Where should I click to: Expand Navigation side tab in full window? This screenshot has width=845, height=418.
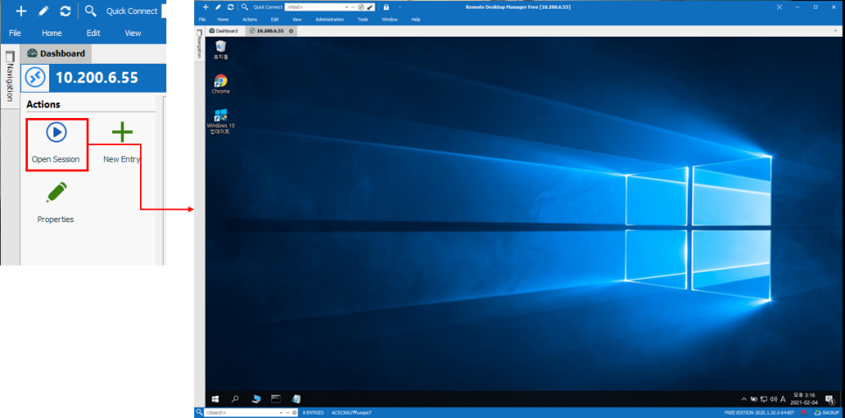point(199,43)
